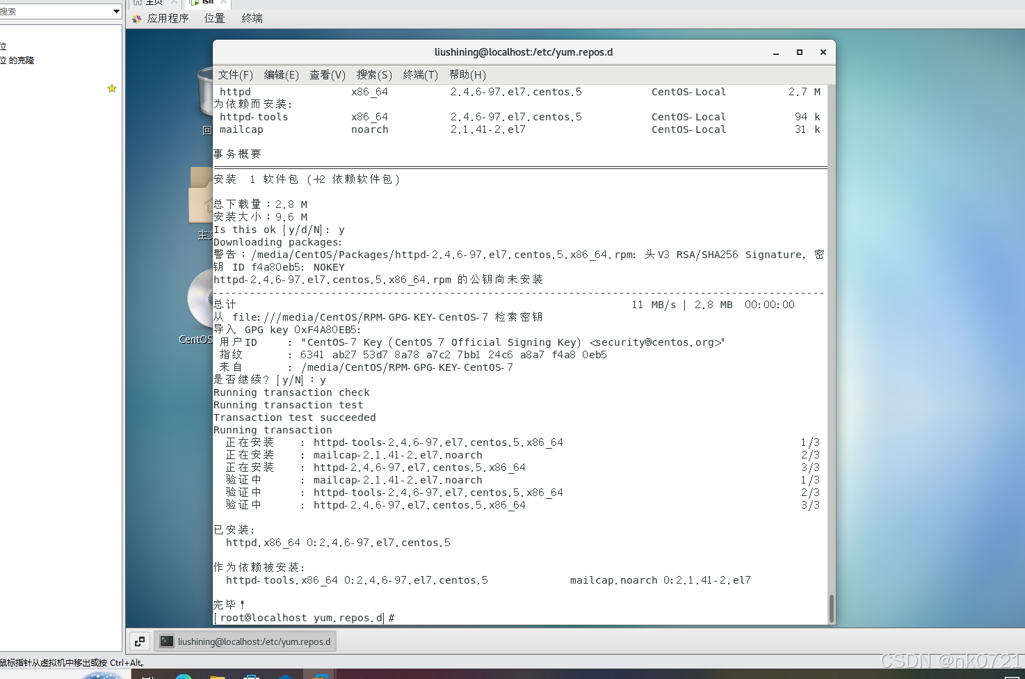Toggle the favorite star in the VMware sidebar
This screenshot has width=1025, height=679.
pos(112,88)
